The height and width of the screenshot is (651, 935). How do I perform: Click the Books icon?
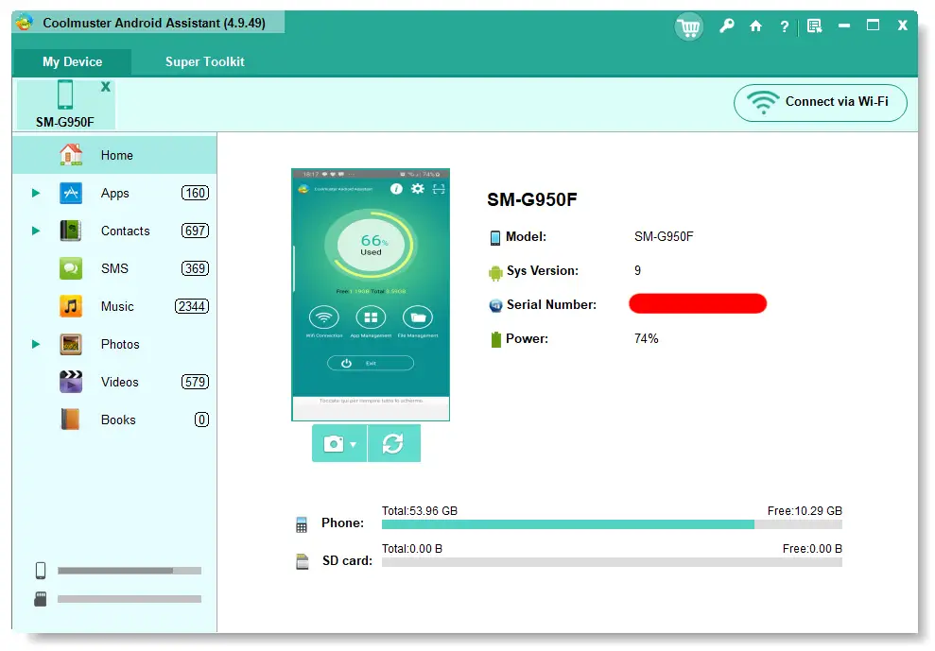tap(71, 420)
